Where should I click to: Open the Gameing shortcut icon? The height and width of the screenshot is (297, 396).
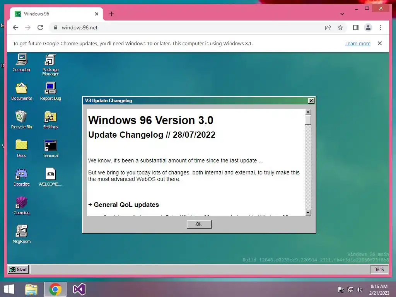pos(22,206)
